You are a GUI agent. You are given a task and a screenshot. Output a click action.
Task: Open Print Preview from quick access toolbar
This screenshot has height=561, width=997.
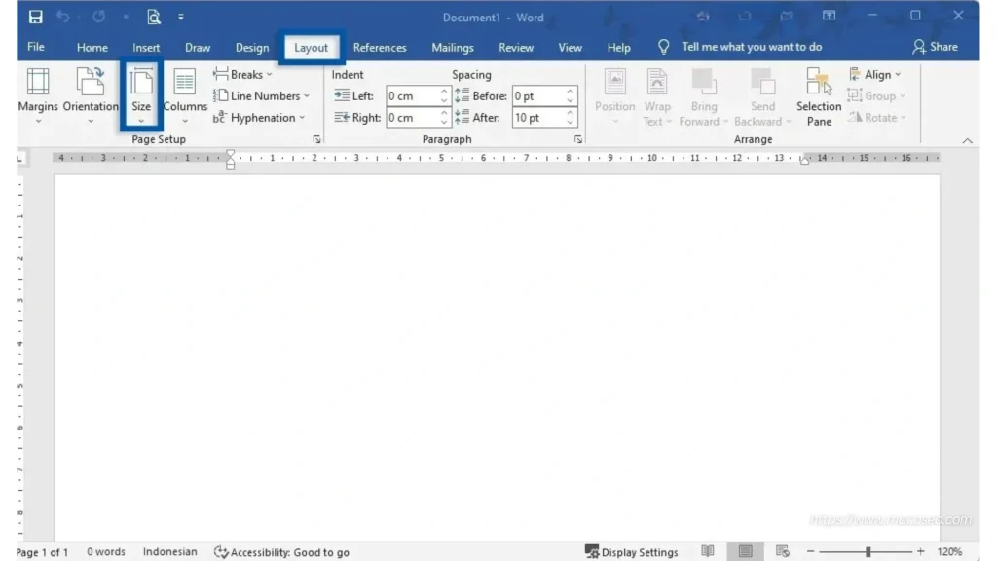(153, 18)
